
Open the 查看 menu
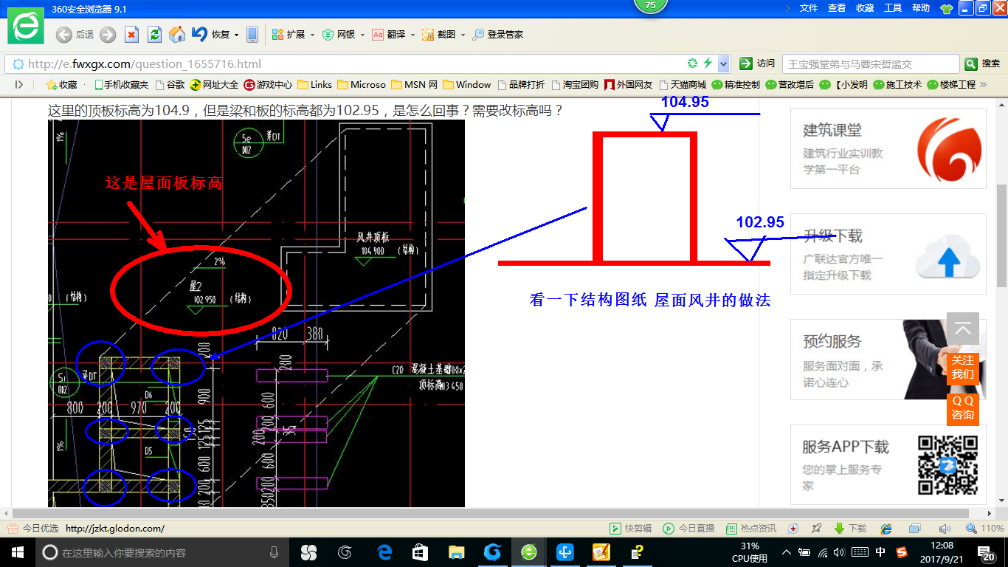click(837, 8)
